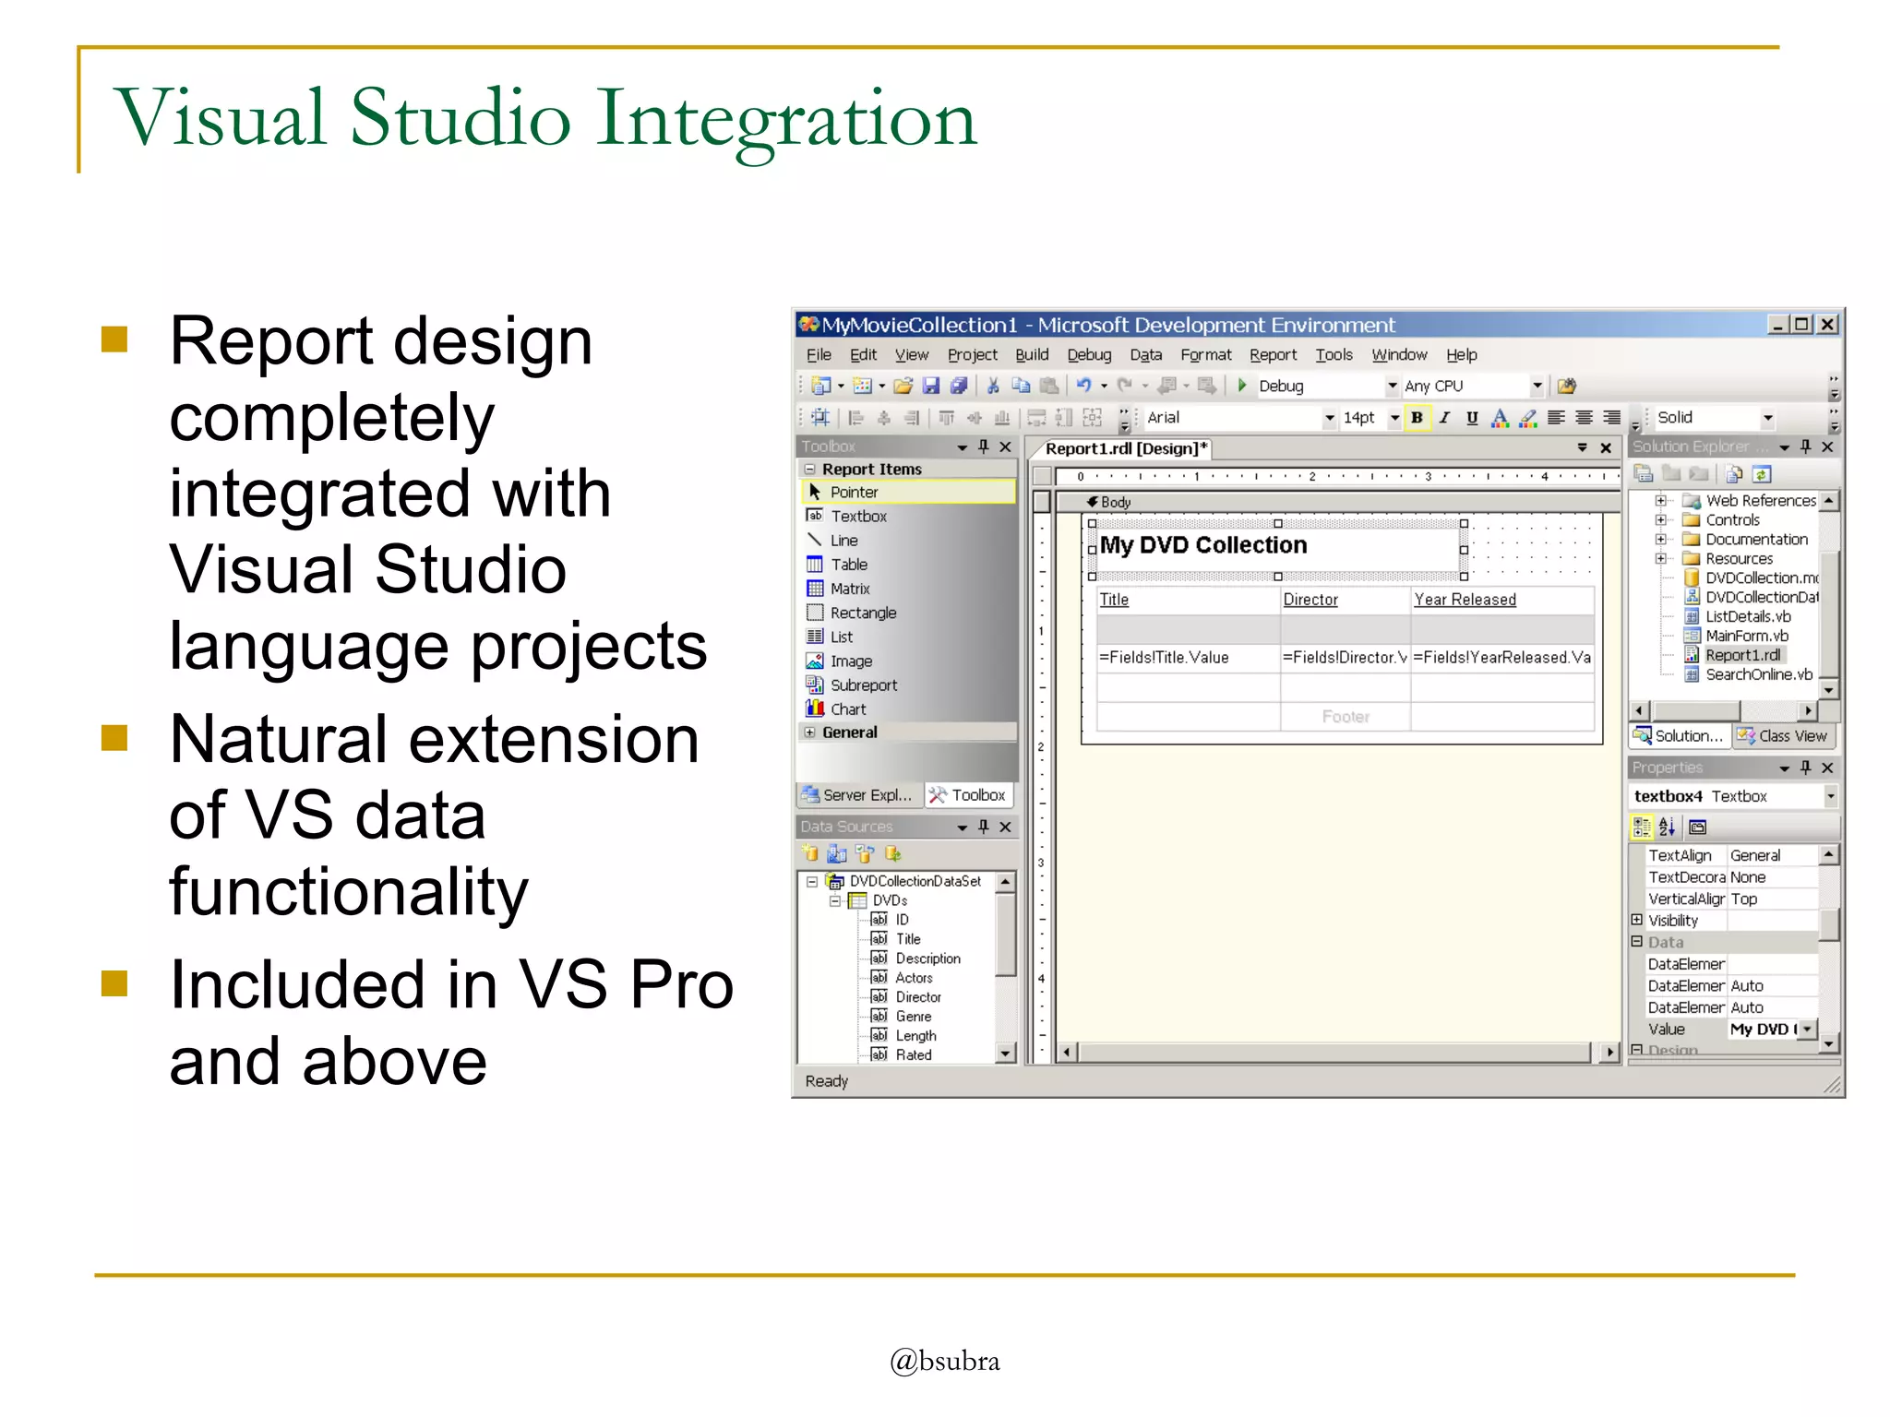This screenshot has height=1417, width=1890.
Task: Click the Cut scissors icon
Action: (x=993, y=386)
